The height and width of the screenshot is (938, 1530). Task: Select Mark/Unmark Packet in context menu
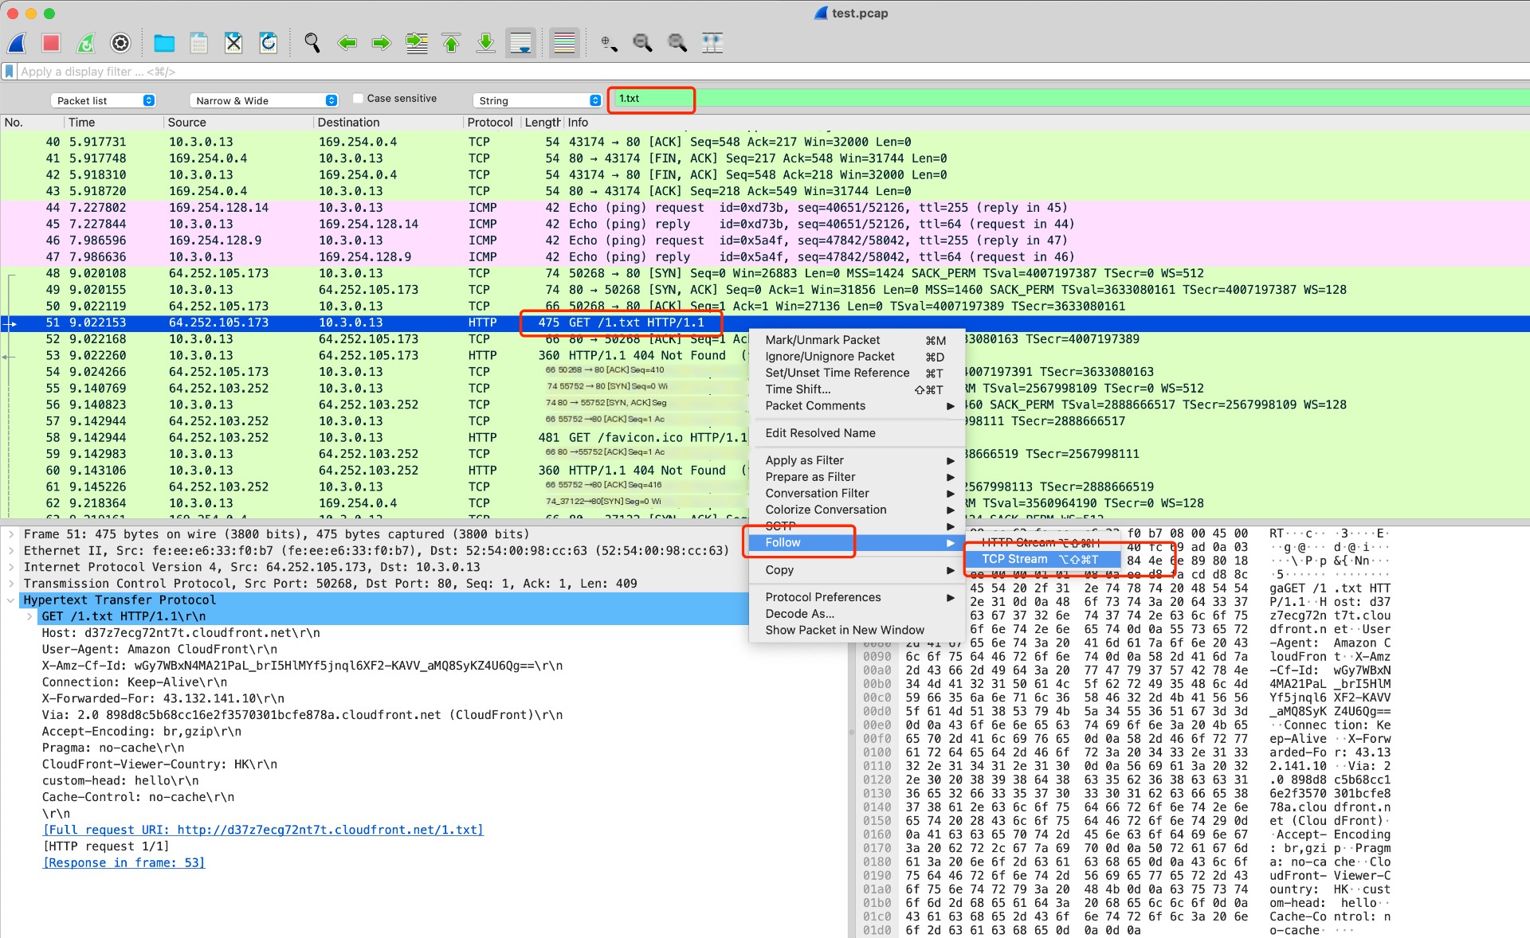(857, 340)
